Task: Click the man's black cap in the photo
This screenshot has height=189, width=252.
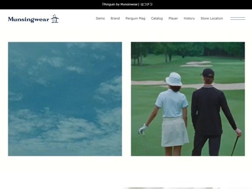Action: 207,72
